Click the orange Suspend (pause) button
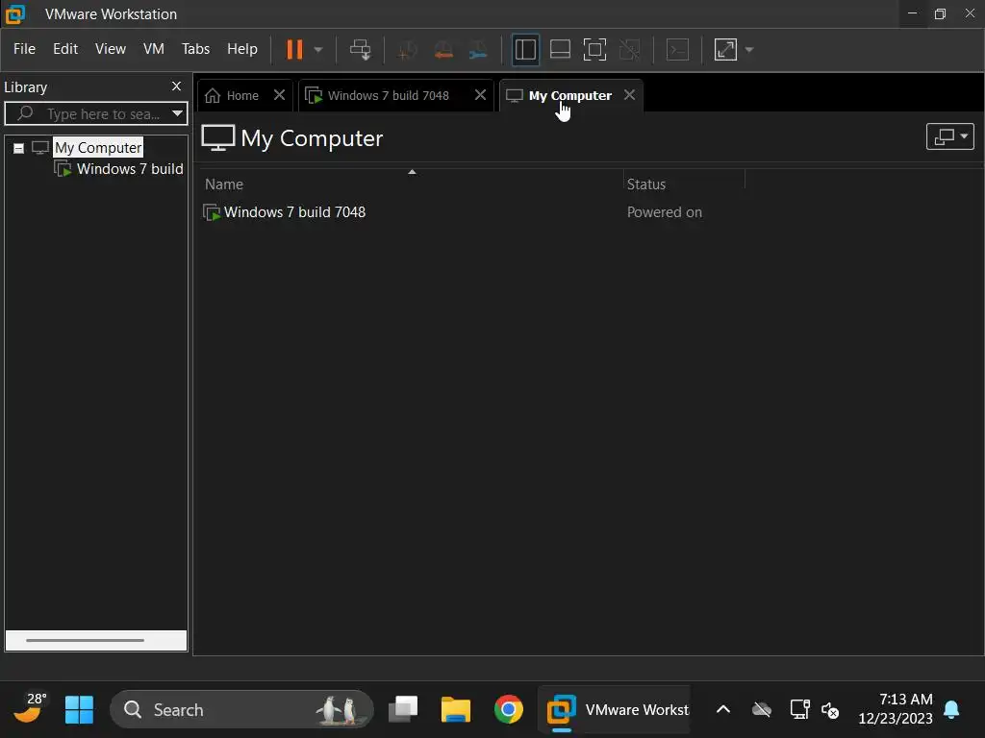The height and width of the screenshot is (738, 985). (x=294, y=50)
